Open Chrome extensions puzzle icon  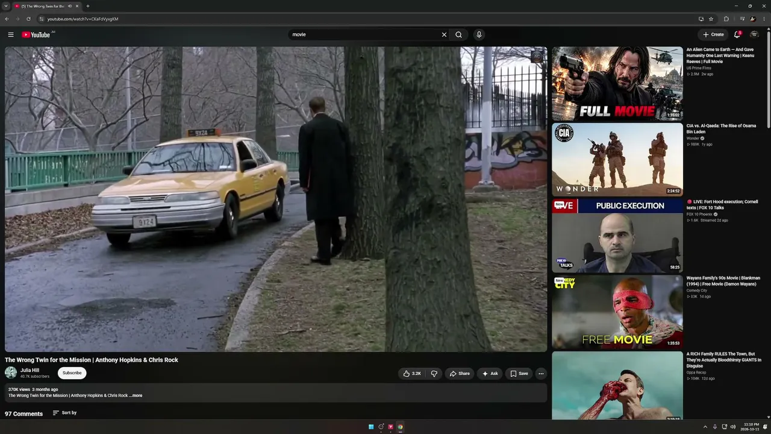(x=726, y=19)
